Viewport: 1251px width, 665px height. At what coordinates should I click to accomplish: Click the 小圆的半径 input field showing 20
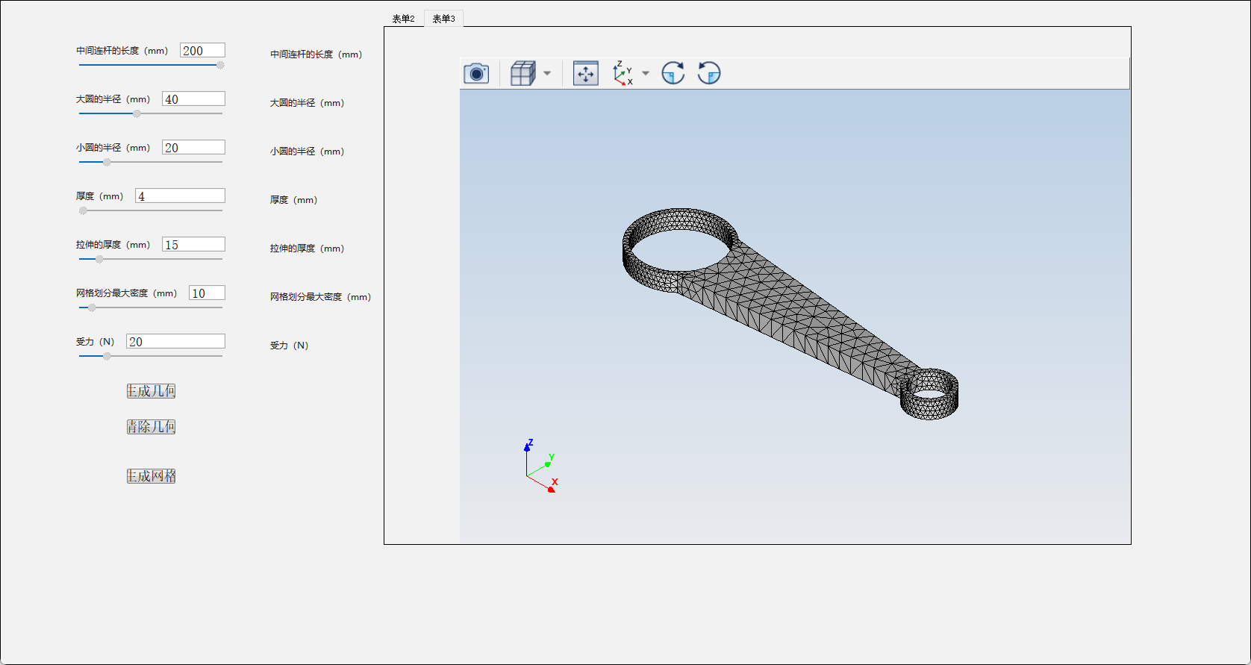coord(193,147)
